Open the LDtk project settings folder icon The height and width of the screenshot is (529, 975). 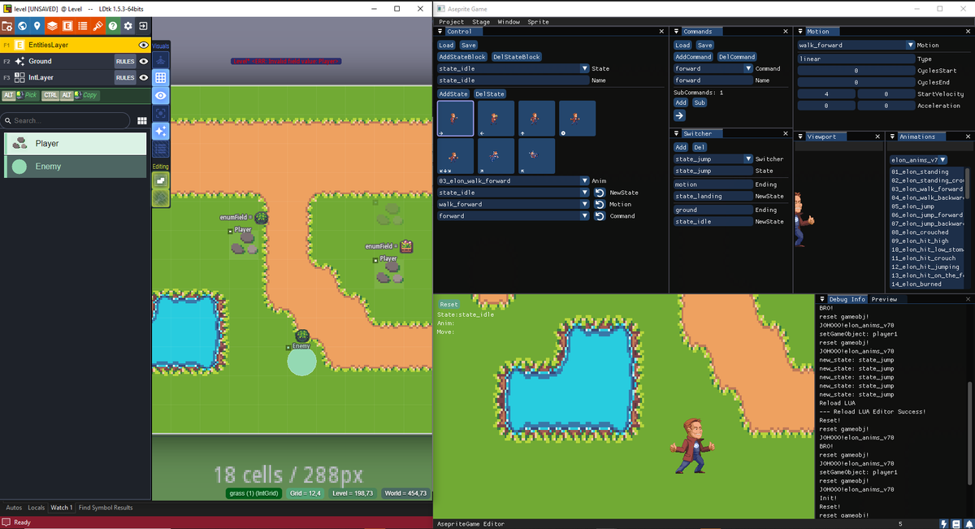click(7, 26)
